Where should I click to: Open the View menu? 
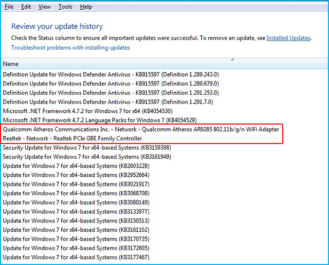(45, 7)
